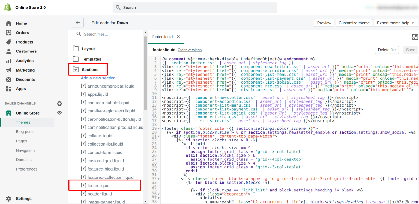The image size is (419, 204).
Task: View online store with eye icon
Action: tap(59, 113)
